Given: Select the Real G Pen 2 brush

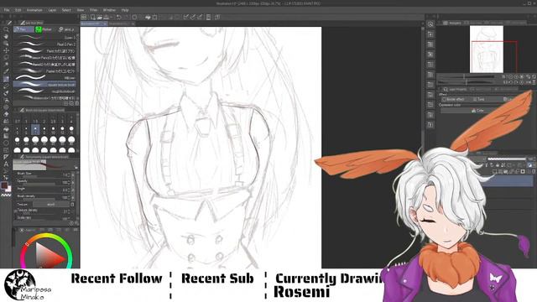Looking at the screenshot, I should (45, 44).
